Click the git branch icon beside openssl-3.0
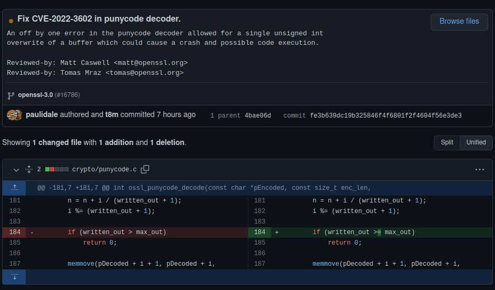Image resolution: width=495 pixels, height=290 pixels. click(x=11, y=95)
